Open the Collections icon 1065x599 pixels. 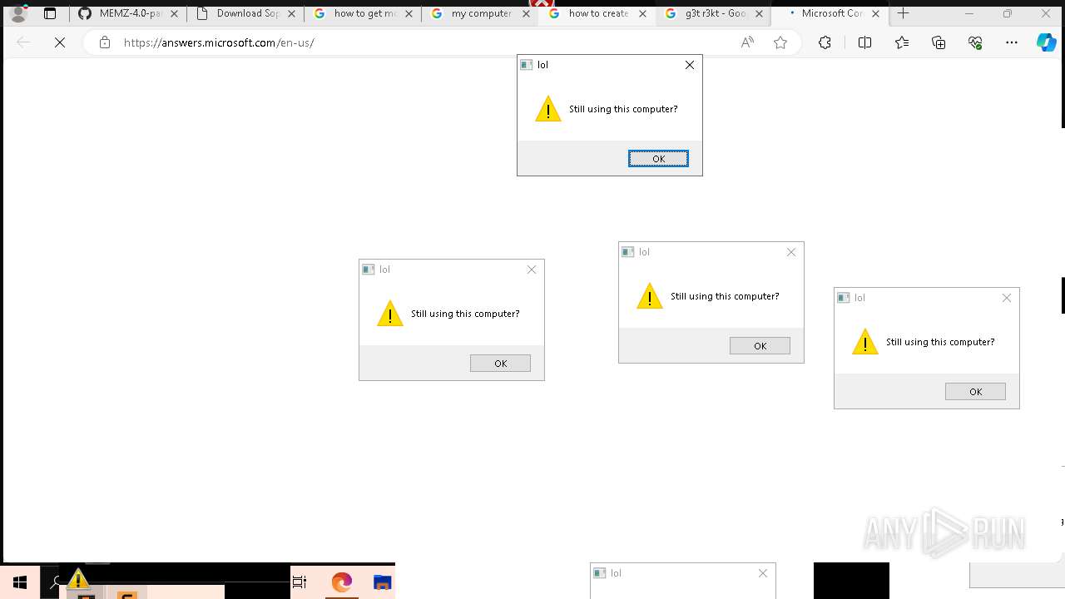click(939, 42)
